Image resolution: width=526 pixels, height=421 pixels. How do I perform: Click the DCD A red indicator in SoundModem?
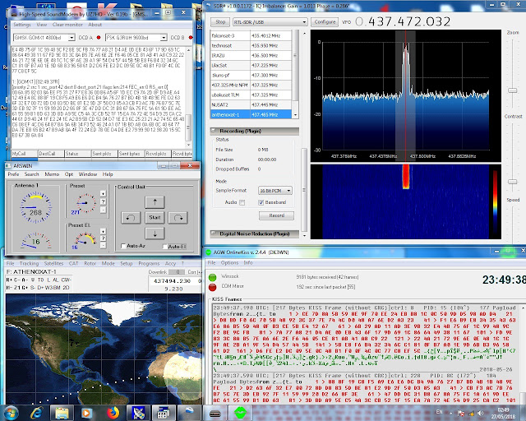click(x=99, y=38)
